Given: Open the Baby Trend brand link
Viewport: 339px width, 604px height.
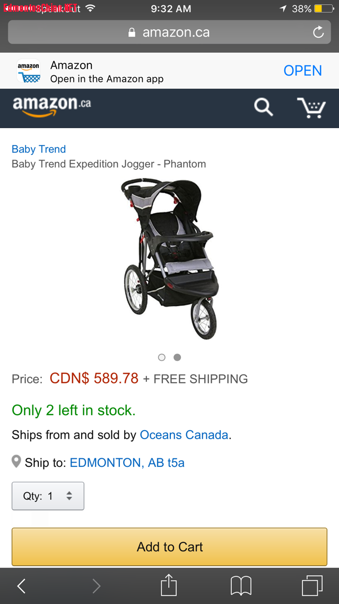Looking at the screenshot, I should tap(39, 149).
